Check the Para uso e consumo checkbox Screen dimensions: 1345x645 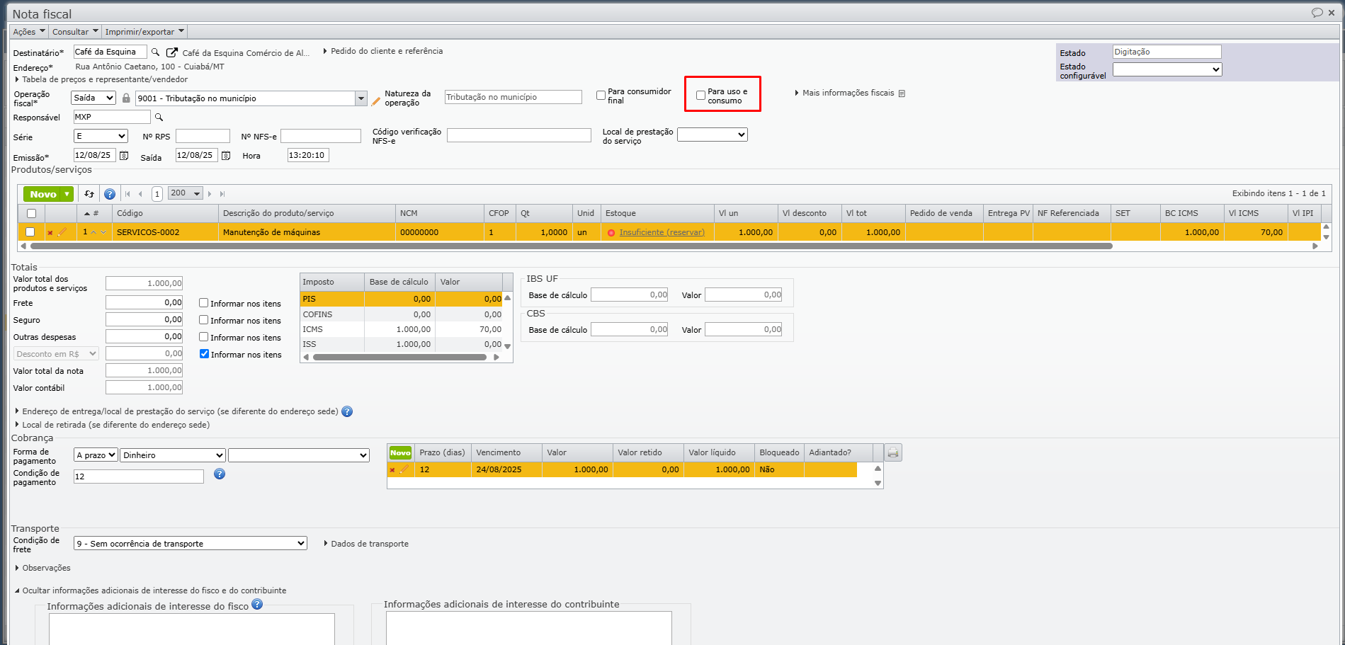click(700, 95)
